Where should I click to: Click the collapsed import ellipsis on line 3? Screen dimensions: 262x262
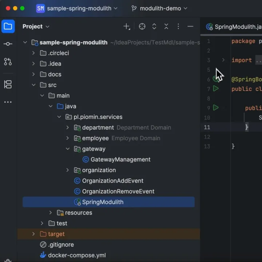tap(259, 60)
